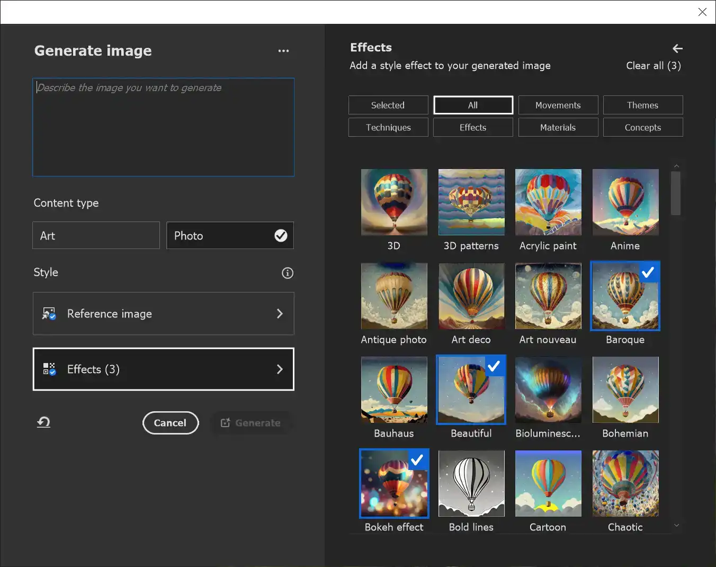Choose Art as the content type

click(96, 235)
